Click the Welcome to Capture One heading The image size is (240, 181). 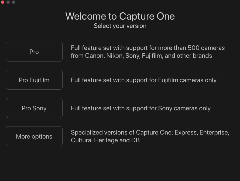120,16
